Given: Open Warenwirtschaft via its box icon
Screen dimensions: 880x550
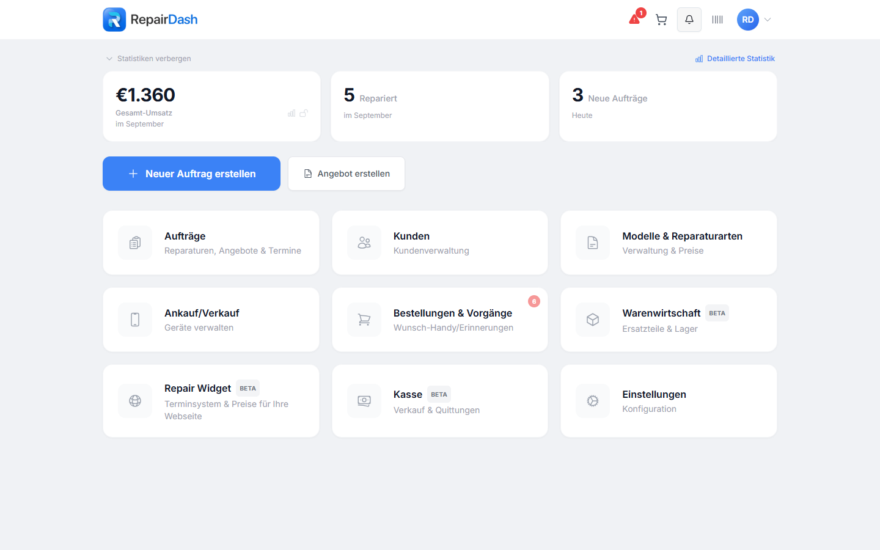Looking at the screenshot, I should point(593,320).
